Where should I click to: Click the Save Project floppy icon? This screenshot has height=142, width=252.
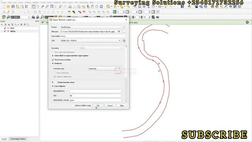click(13, 7)
